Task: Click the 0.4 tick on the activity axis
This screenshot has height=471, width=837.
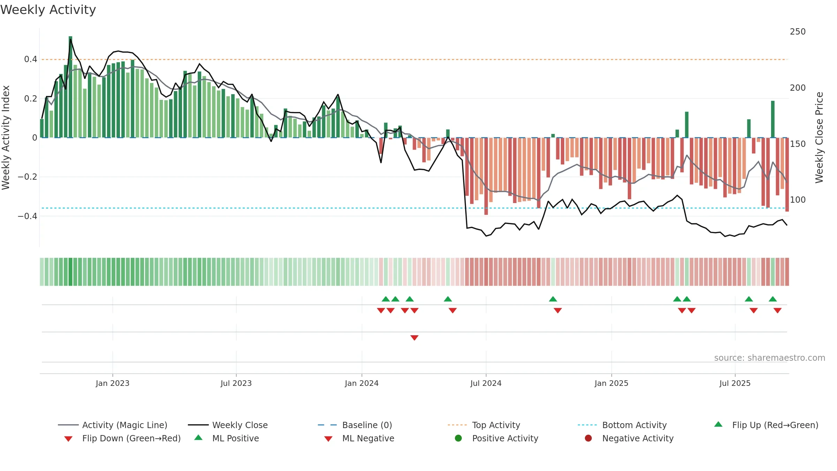Action: click(x=31, y=59)
